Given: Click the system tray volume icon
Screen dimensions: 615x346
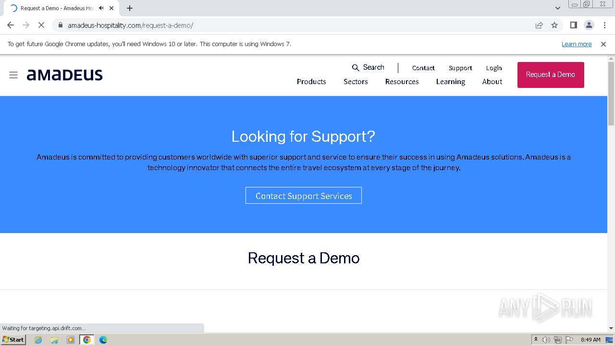Looking at the screenshot, I should (x=546, y=340).
